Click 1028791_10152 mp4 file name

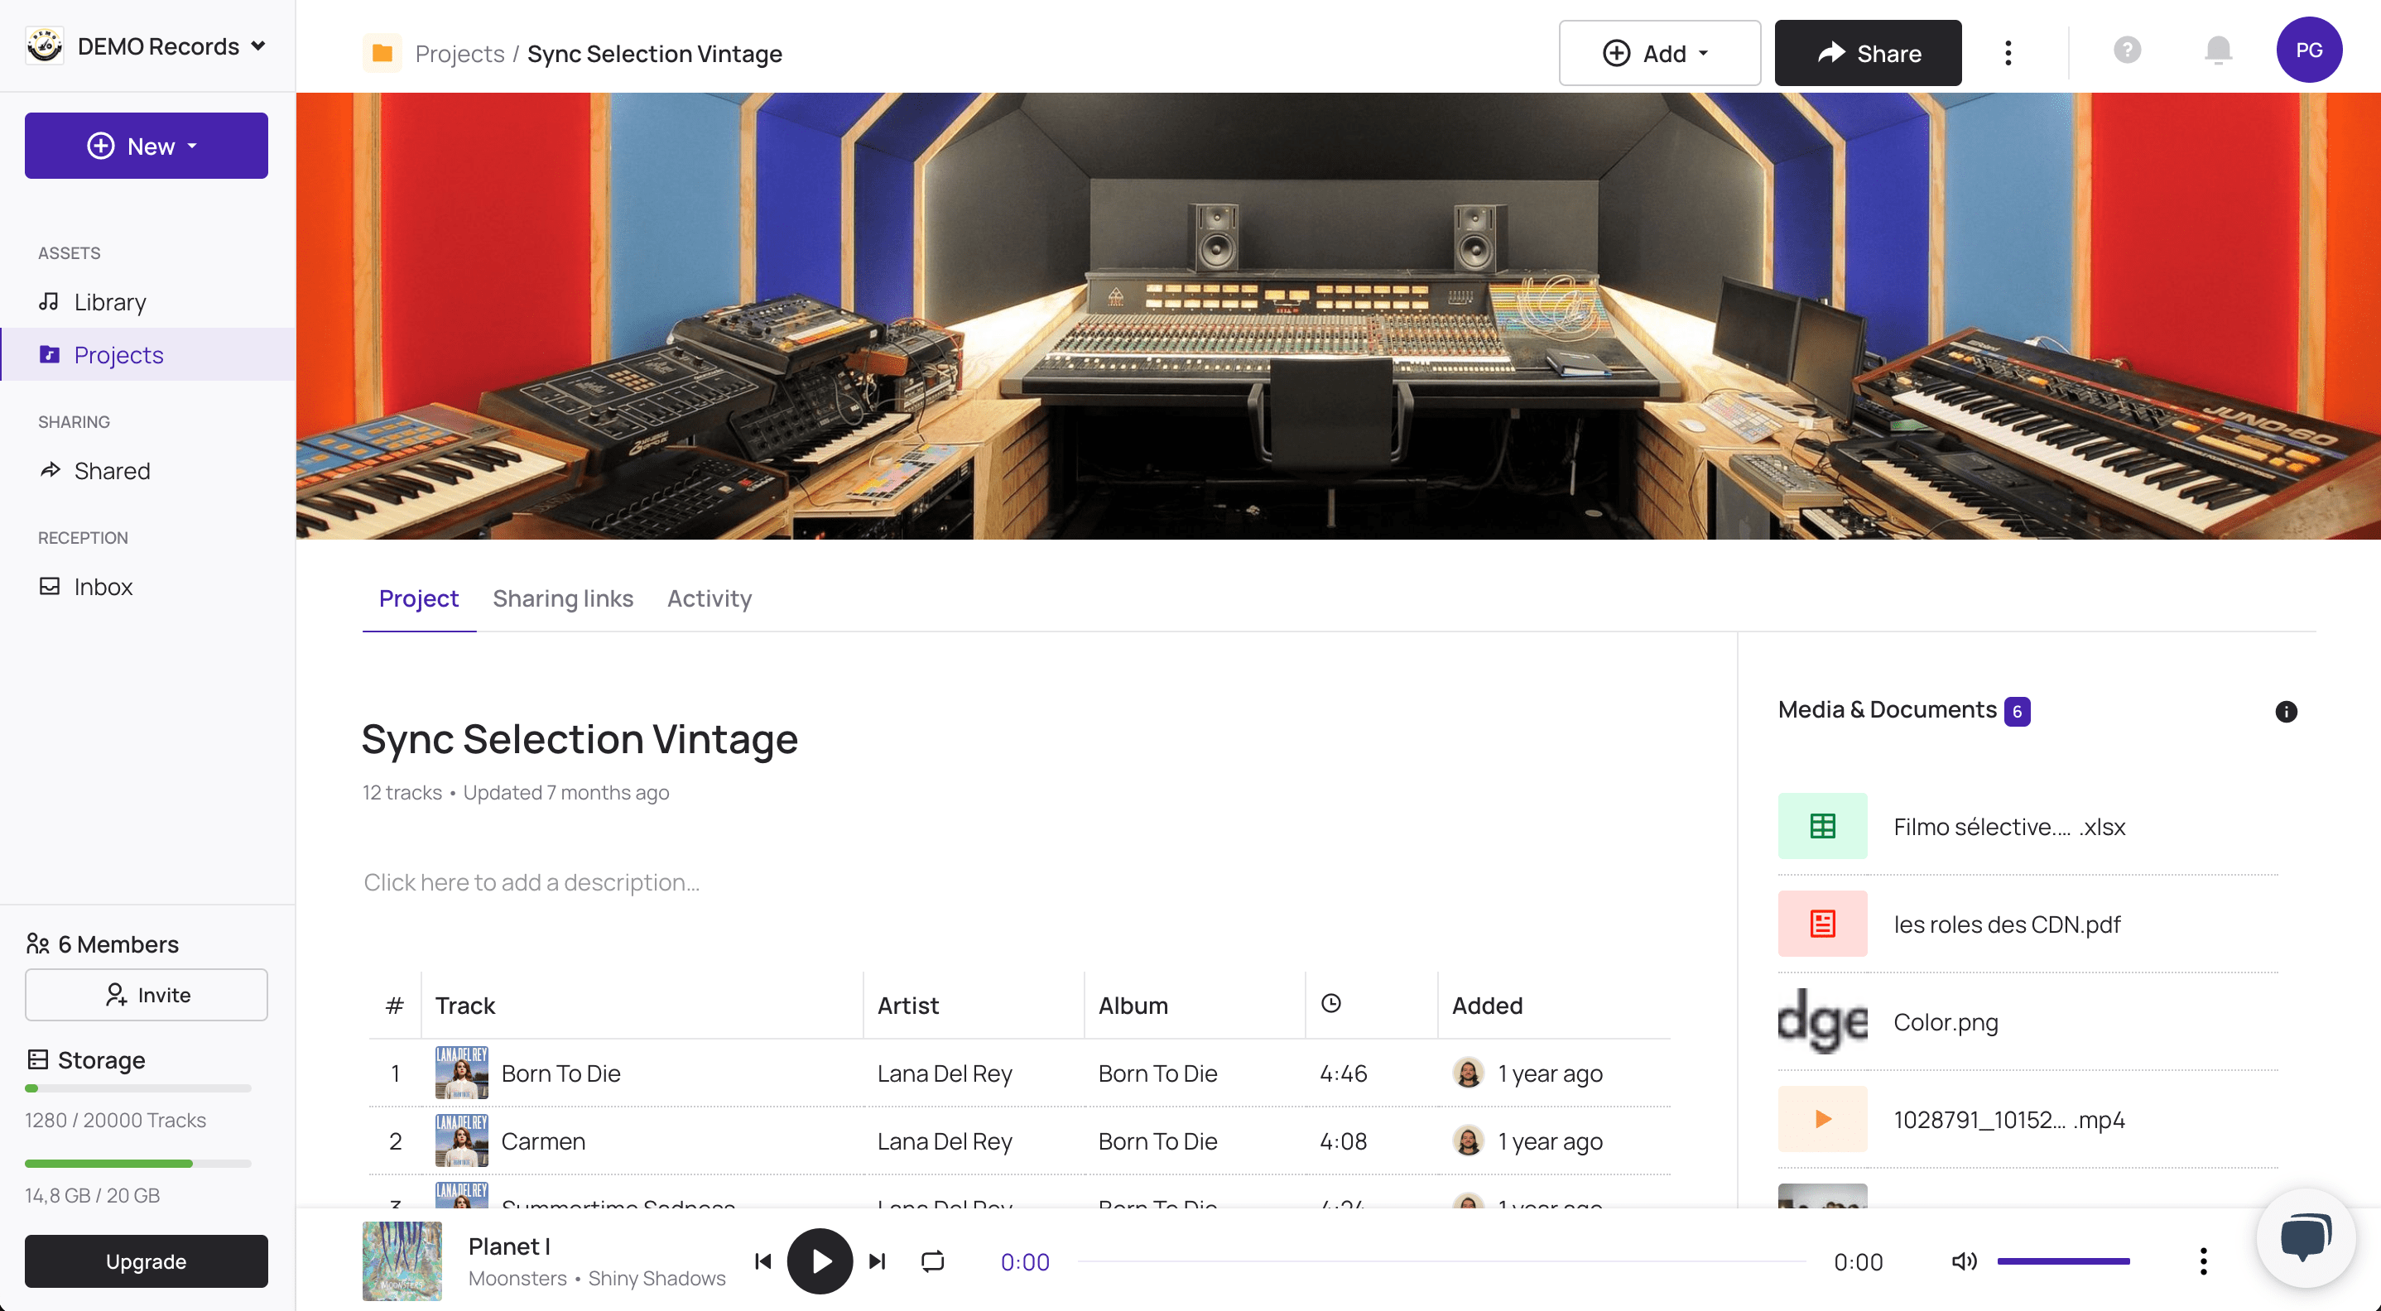[x=2008, y=1120]
